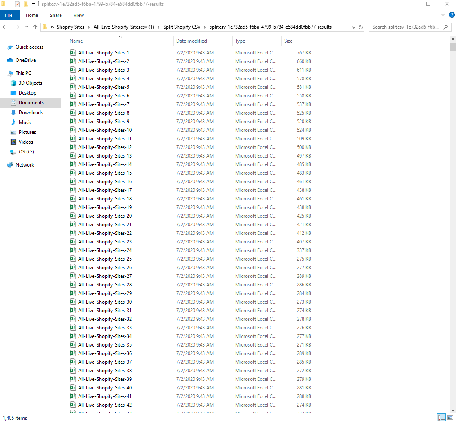The image size is (456, 421).
Task: Click All-Live-Shopify-Sitescsv (1) breadcrumb
Action: pos(124,27)
